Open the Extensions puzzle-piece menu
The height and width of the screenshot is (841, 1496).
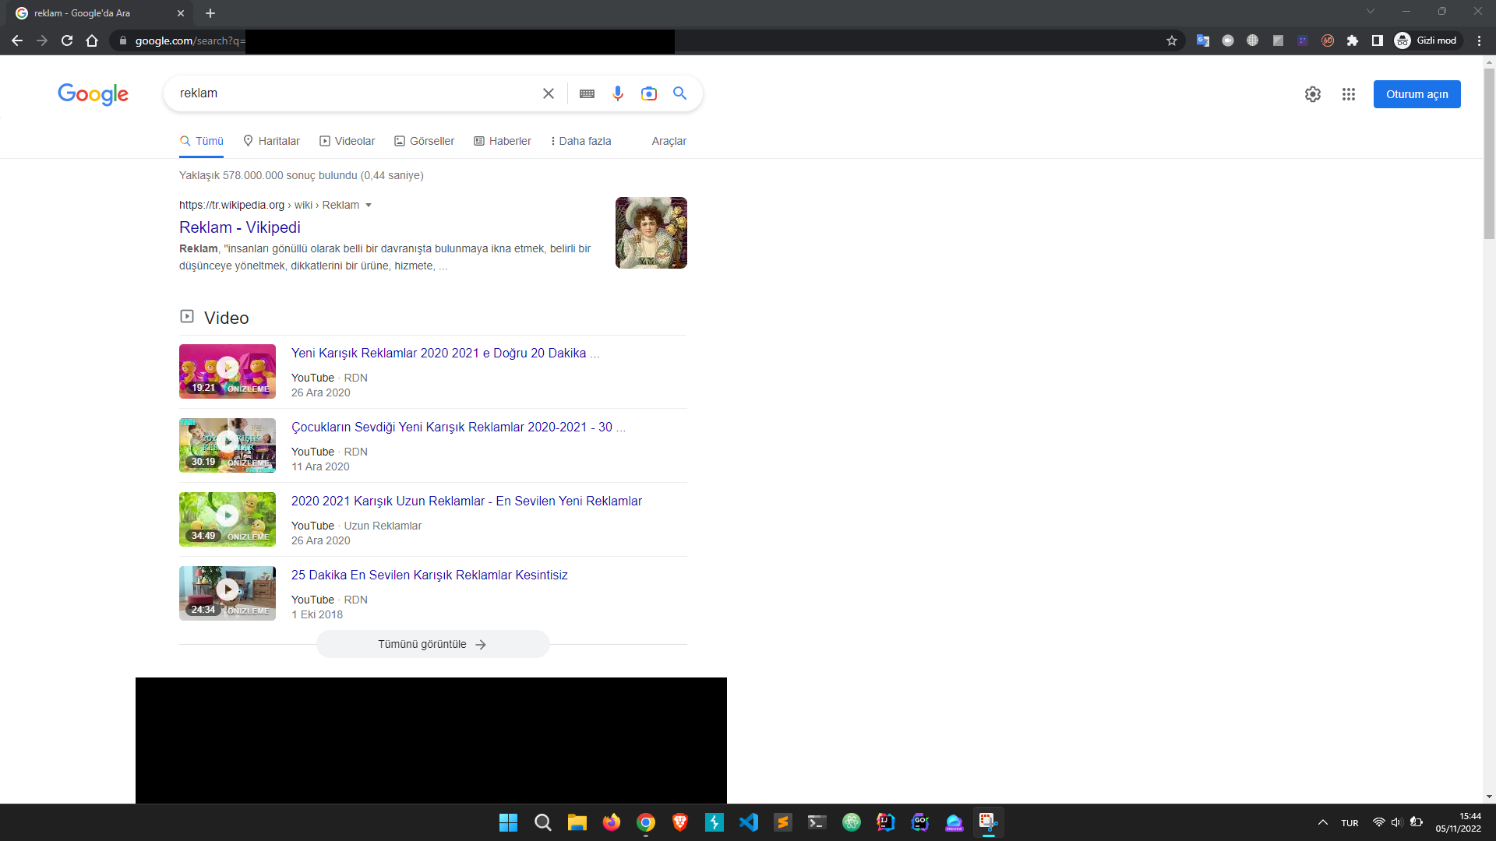[x=1353, y=40]
